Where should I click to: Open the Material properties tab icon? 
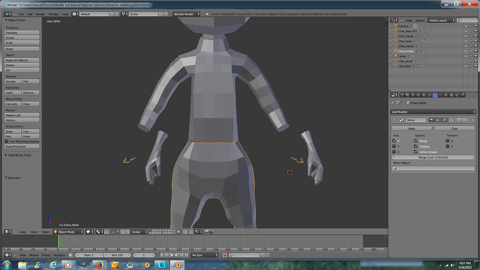(x=446, y=95)
